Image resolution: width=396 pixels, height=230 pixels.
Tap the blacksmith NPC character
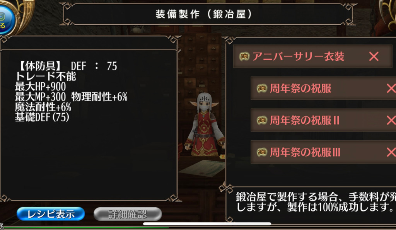[205, 124]
